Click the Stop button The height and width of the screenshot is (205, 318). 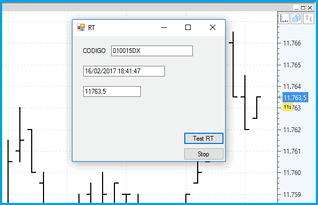pyautogui.click(x=204, y=154)
